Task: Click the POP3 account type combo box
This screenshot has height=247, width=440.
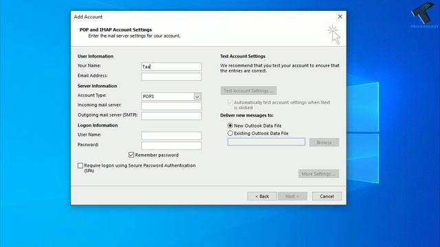Action: [x=171, y=97]
